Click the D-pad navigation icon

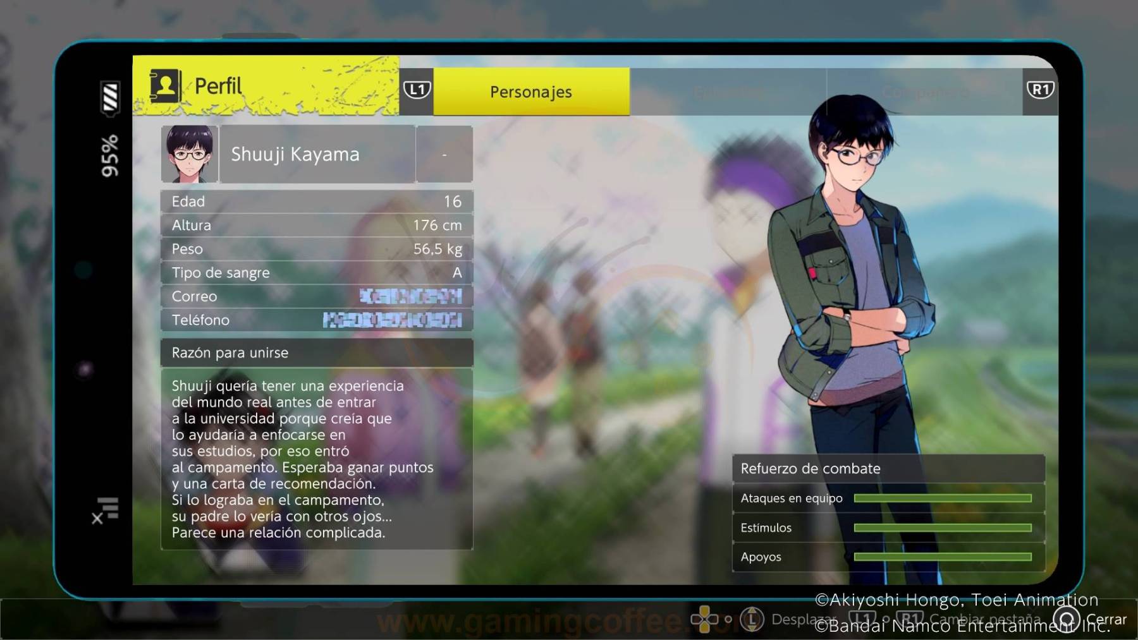pos(704,619)
